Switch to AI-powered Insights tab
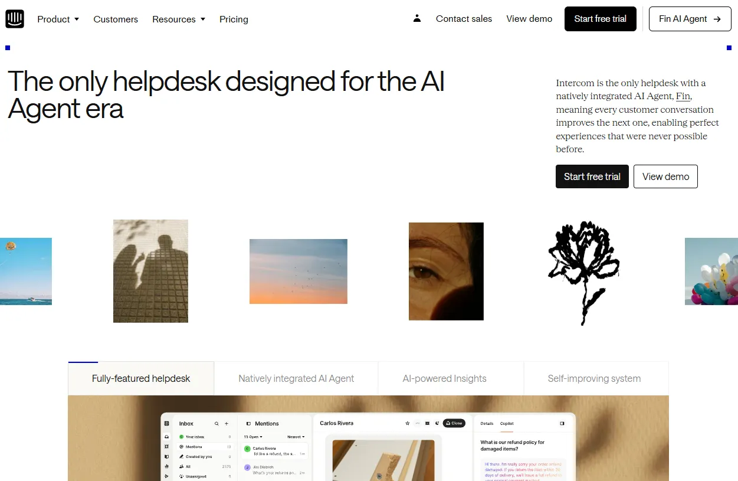The height and width of the screenshot is (481, 738). pyautogui.click(x=445, y=378)
